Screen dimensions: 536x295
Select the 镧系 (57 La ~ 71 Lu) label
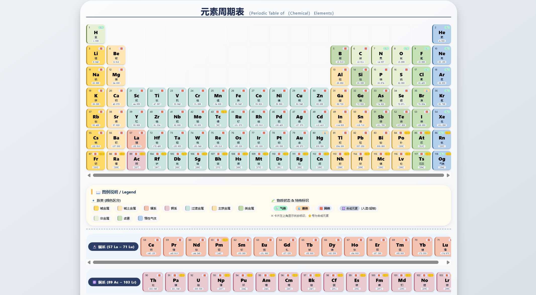click(113, 247)
